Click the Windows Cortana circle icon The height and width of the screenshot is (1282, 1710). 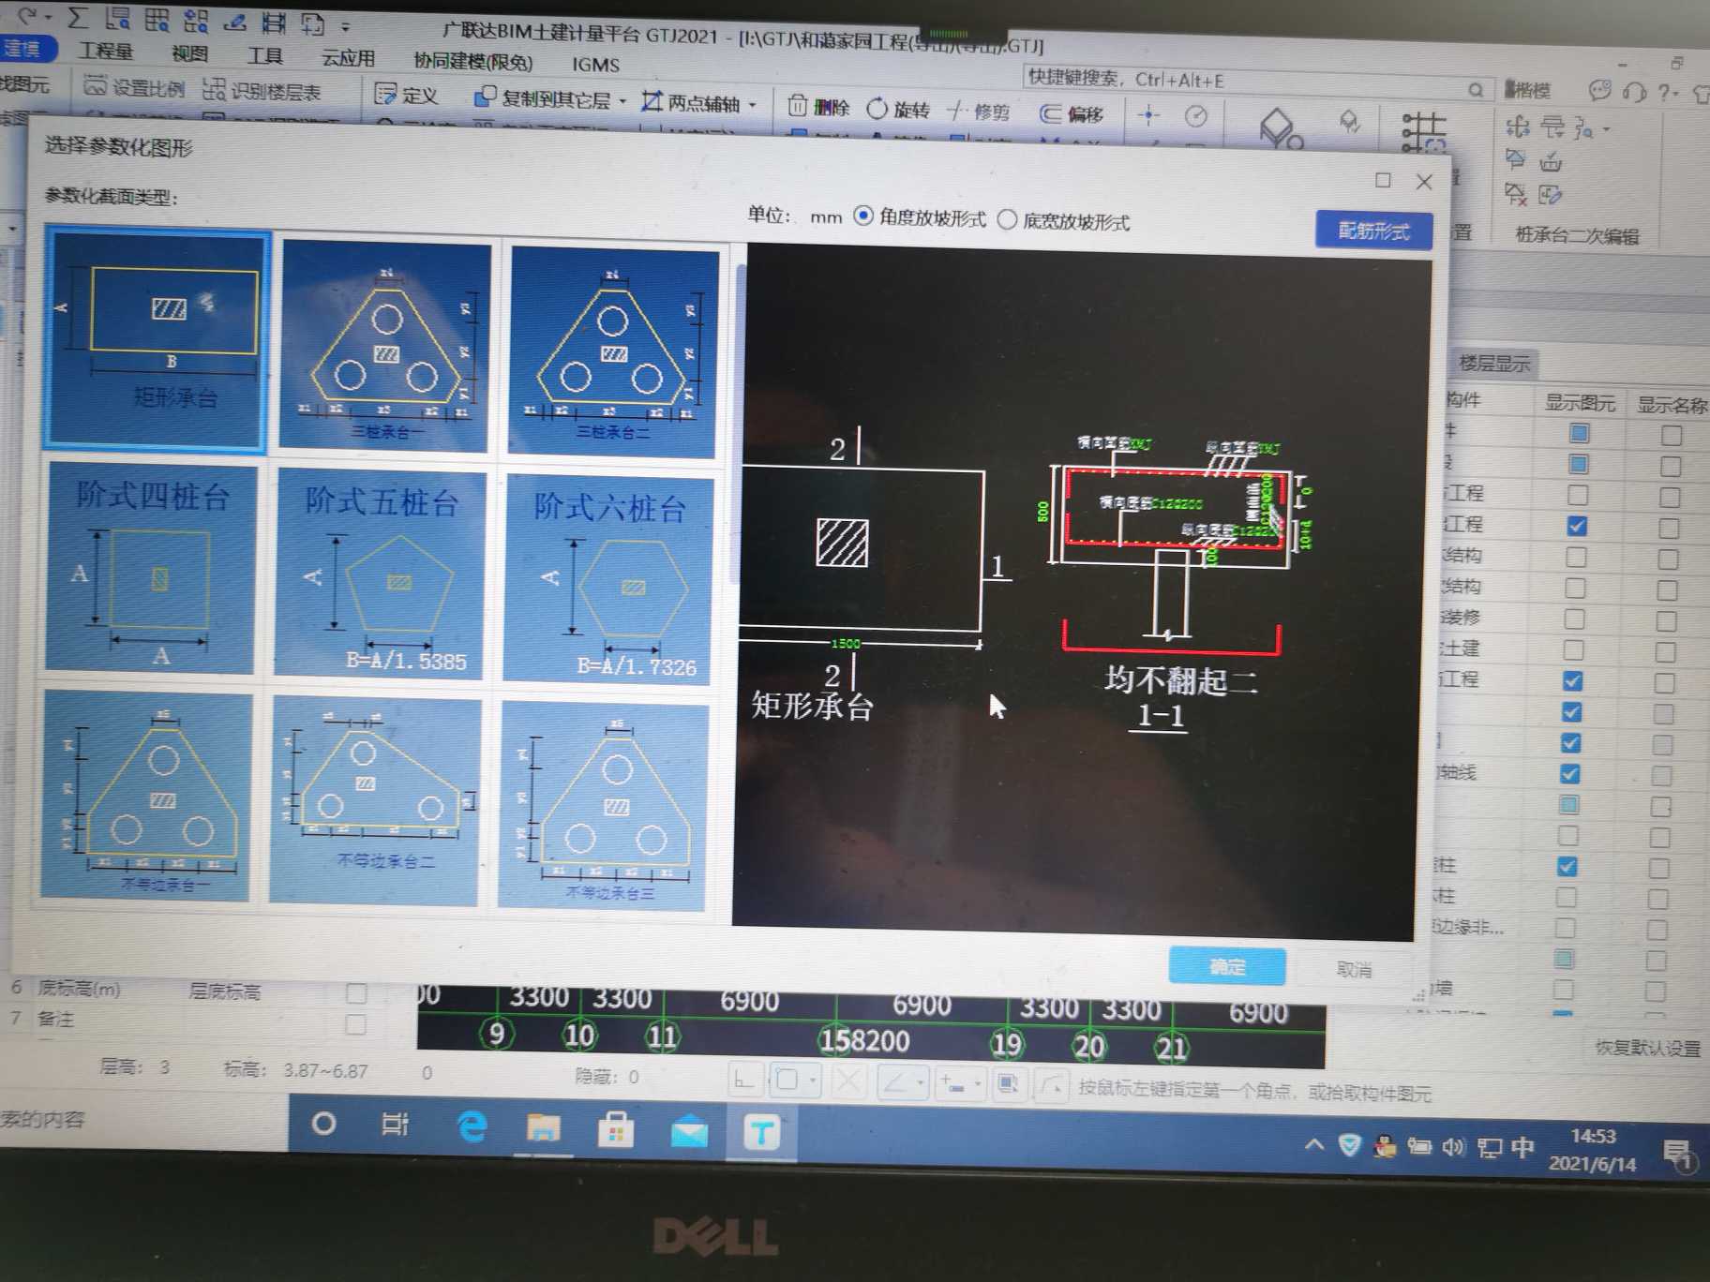(x=323, y=1123)
